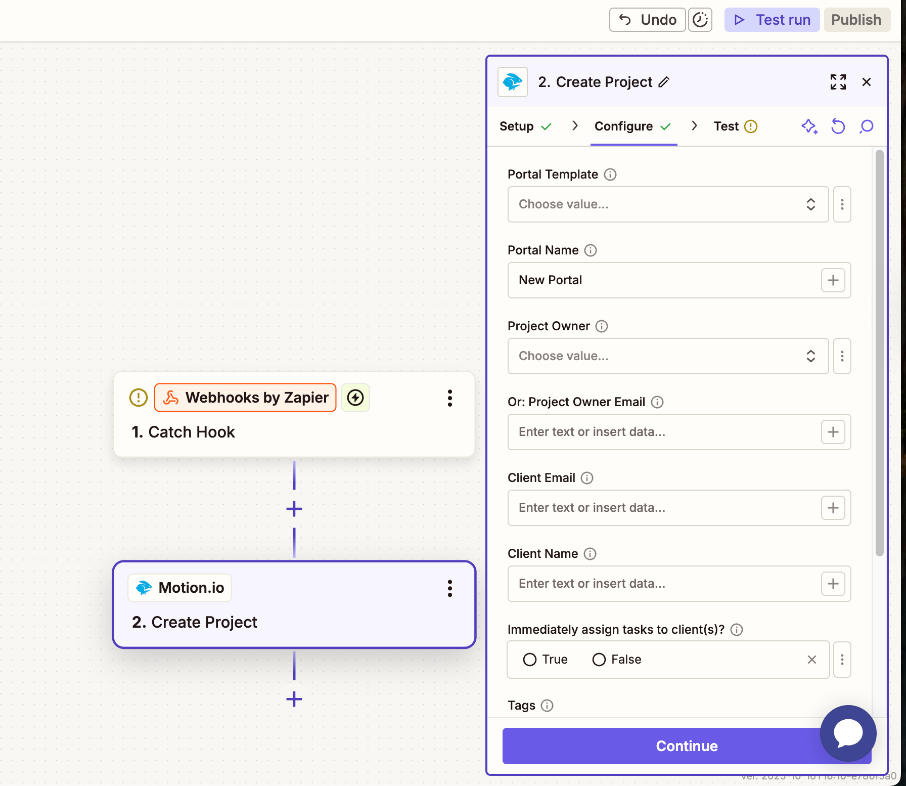Click warning icon on Catch Hook step
Image resolution: width=906 pixels, height=786 pixels.
[x=139, y=398]
